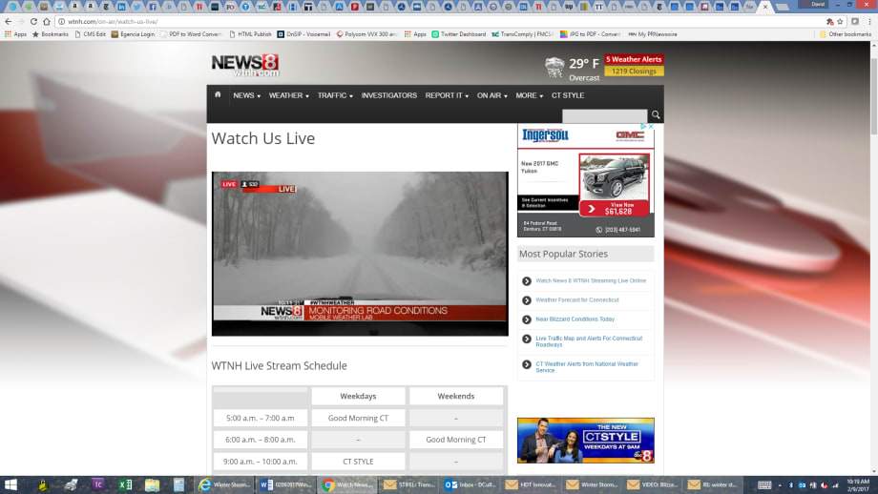Open Live Traffic Map and Alerts link

(x=589, y=341)
